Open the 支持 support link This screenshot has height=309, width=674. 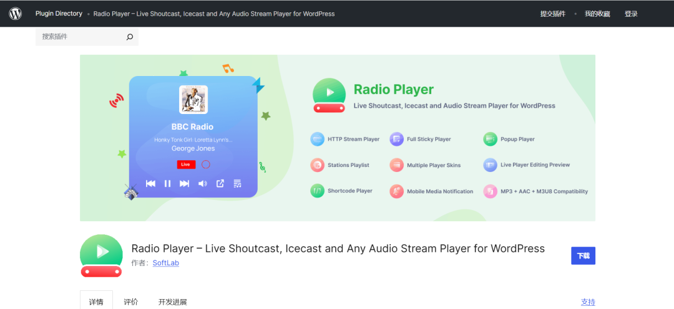tap(588, 302)
